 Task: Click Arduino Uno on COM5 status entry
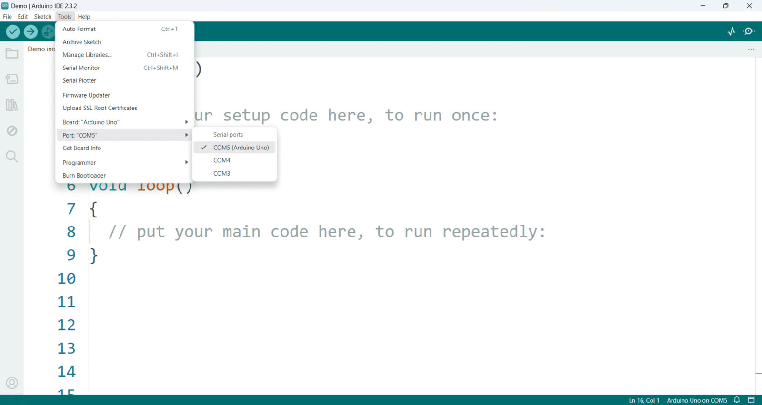(697, 400)
